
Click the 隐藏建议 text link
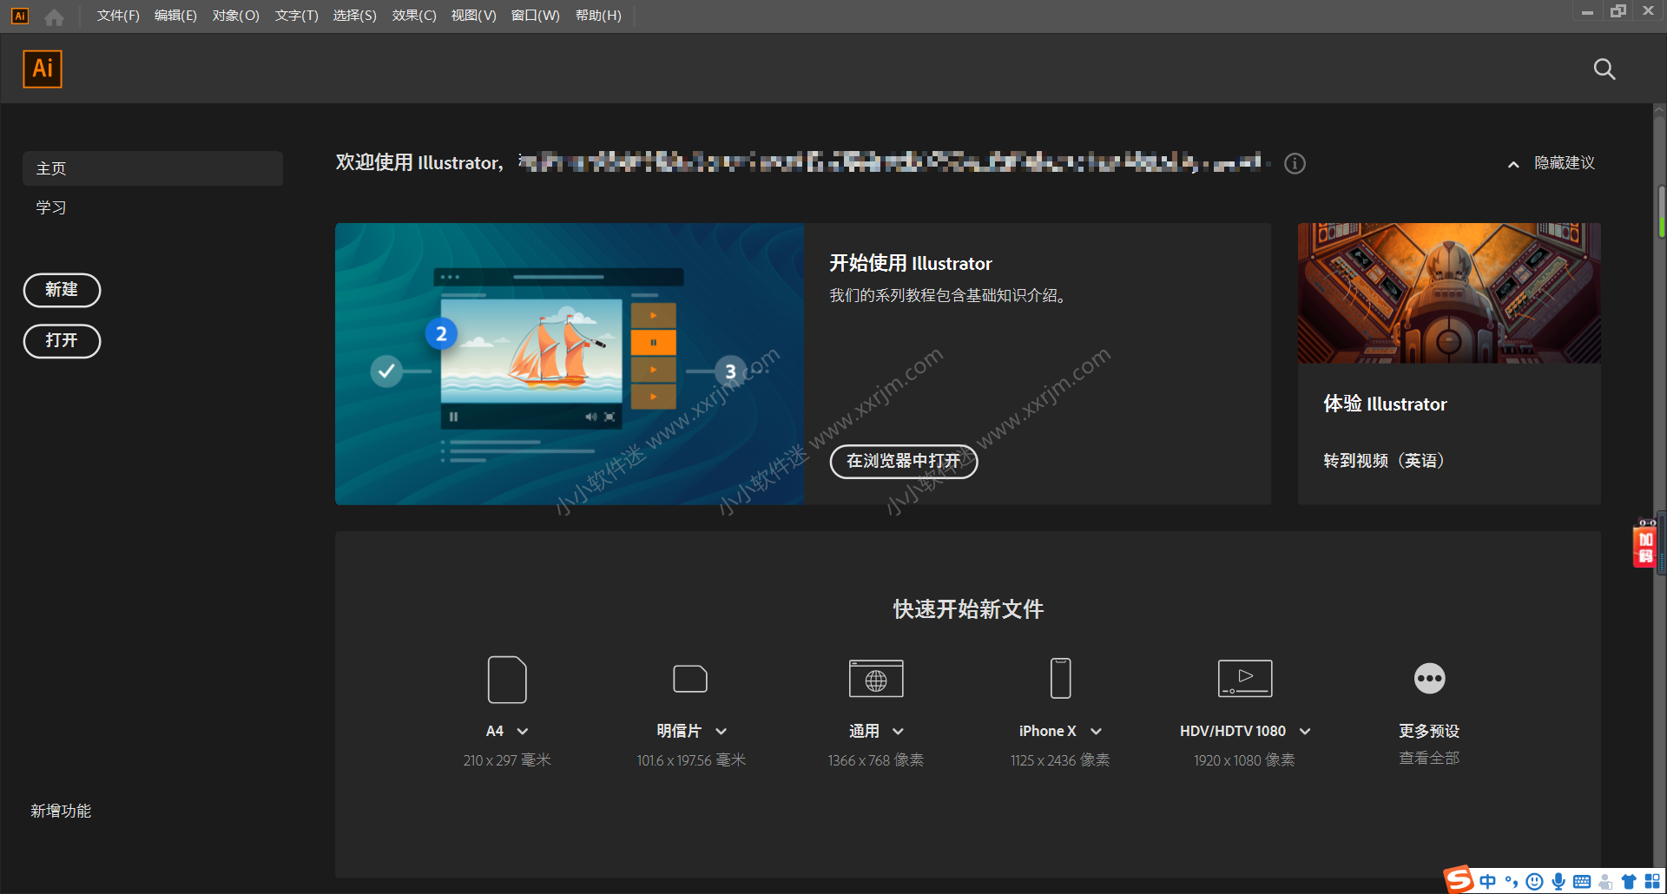point(1565,163)
